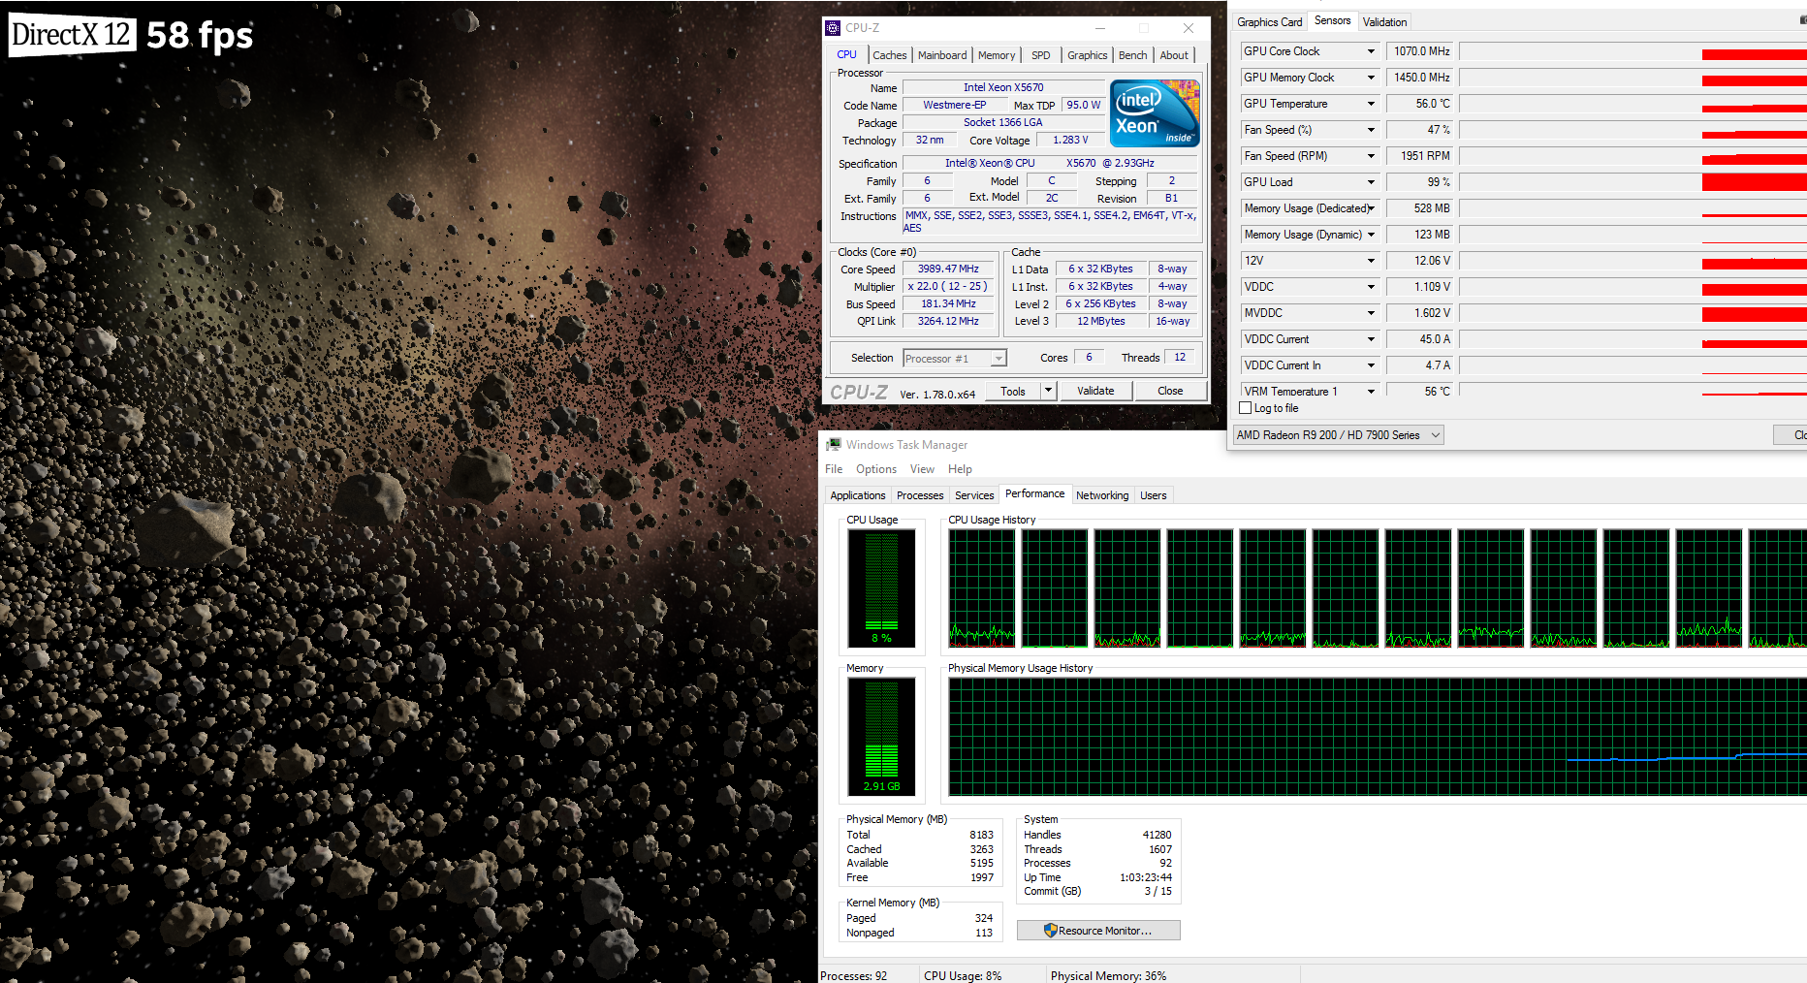Click the Physical Memory Usage History graph

[x=1378, y=737]
